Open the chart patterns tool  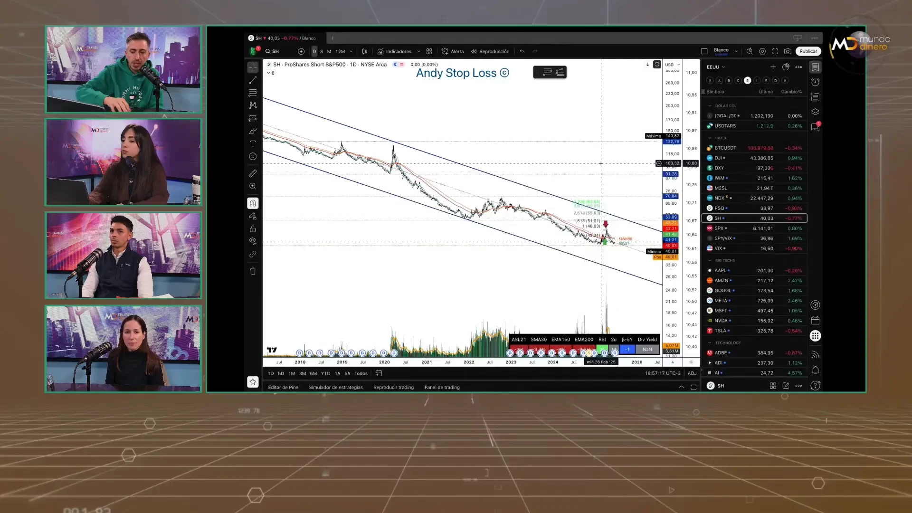point(253,105)
